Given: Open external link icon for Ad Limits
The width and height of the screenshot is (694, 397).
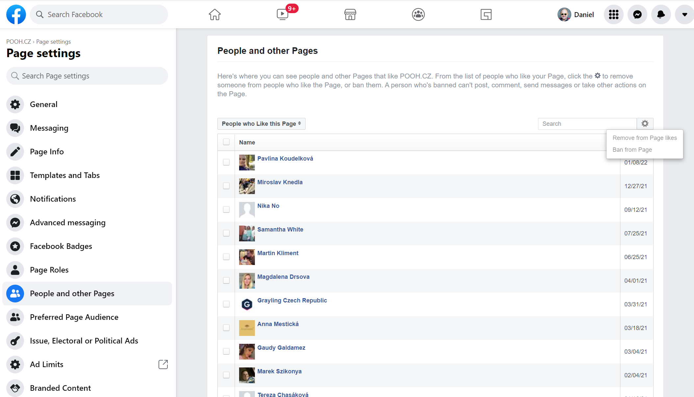Looking at the screenshot, I should tap(163, 364).
